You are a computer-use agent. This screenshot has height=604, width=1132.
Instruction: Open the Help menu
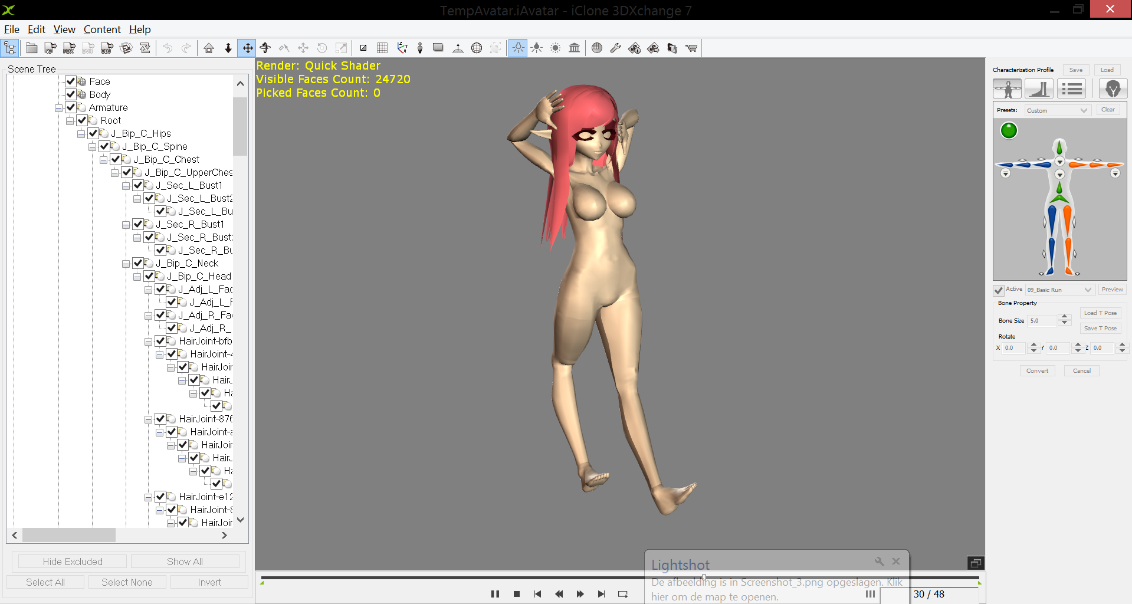[x=140, y=29]
